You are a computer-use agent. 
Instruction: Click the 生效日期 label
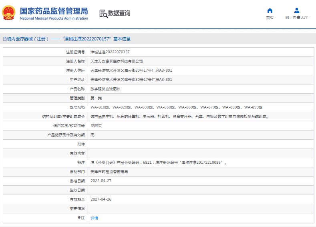[77, 190]
